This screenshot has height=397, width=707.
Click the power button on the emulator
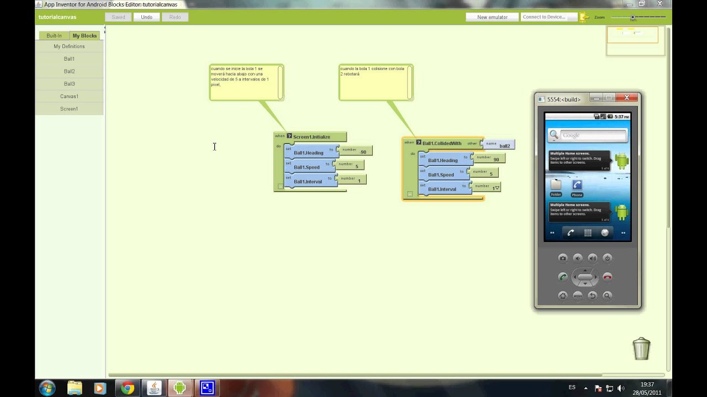click(608, 258)
